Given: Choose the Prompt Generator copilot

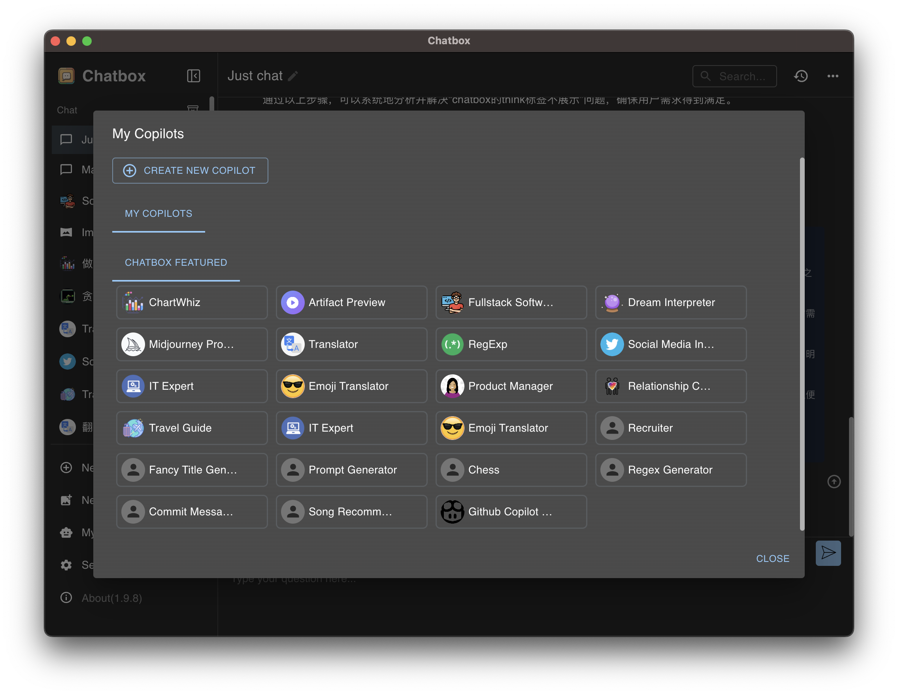Looking at the screenshot, I should coord(351,470).
